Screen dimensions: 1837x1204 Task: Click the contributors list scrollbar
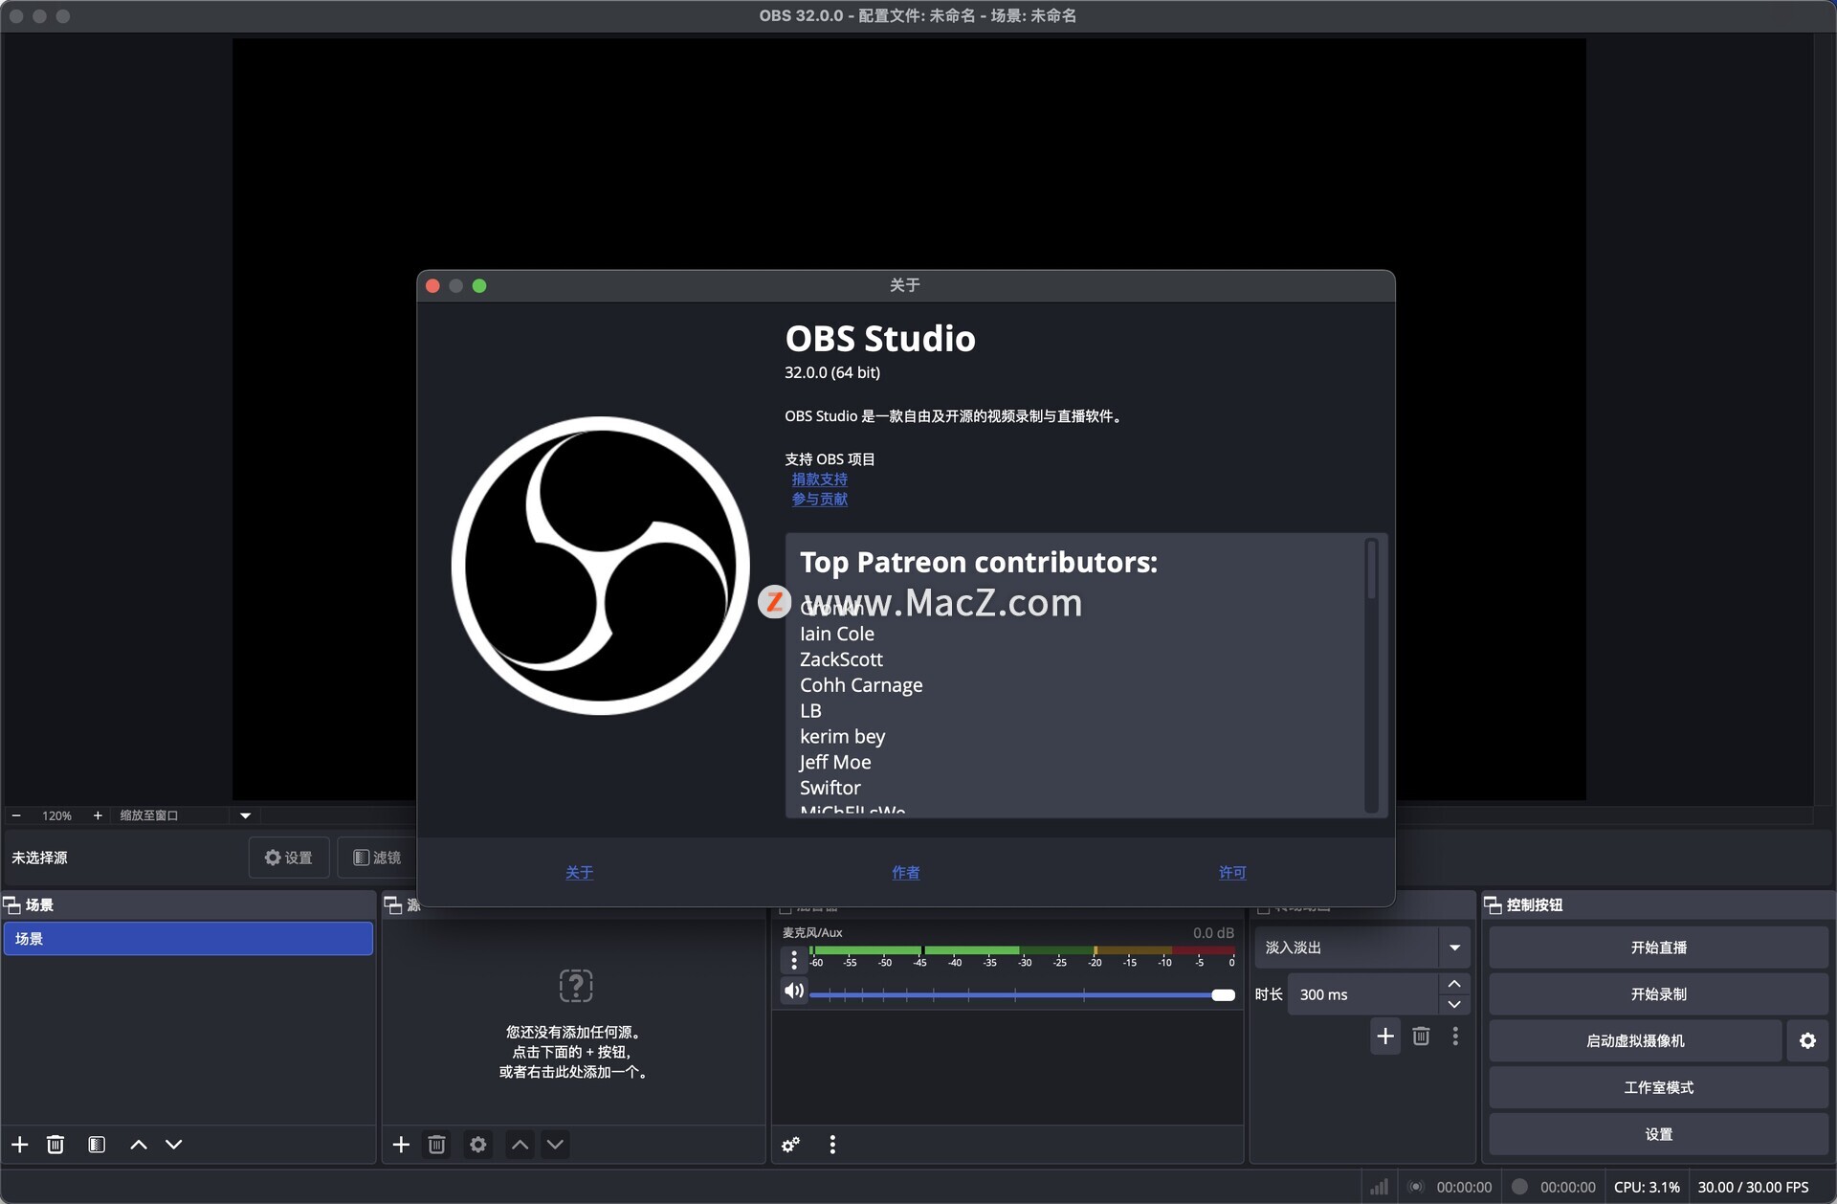[x=1371, y=570]
